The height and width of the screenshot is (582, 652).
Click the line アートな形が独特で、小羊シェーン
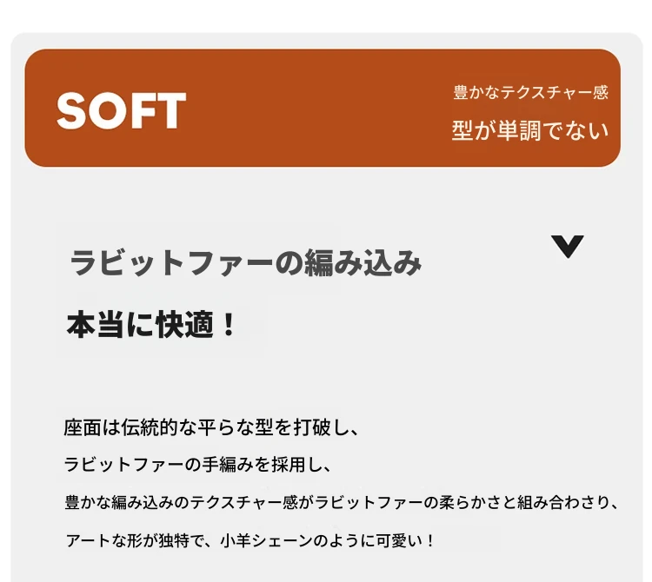pyautogui.click(x=249, y=540)
